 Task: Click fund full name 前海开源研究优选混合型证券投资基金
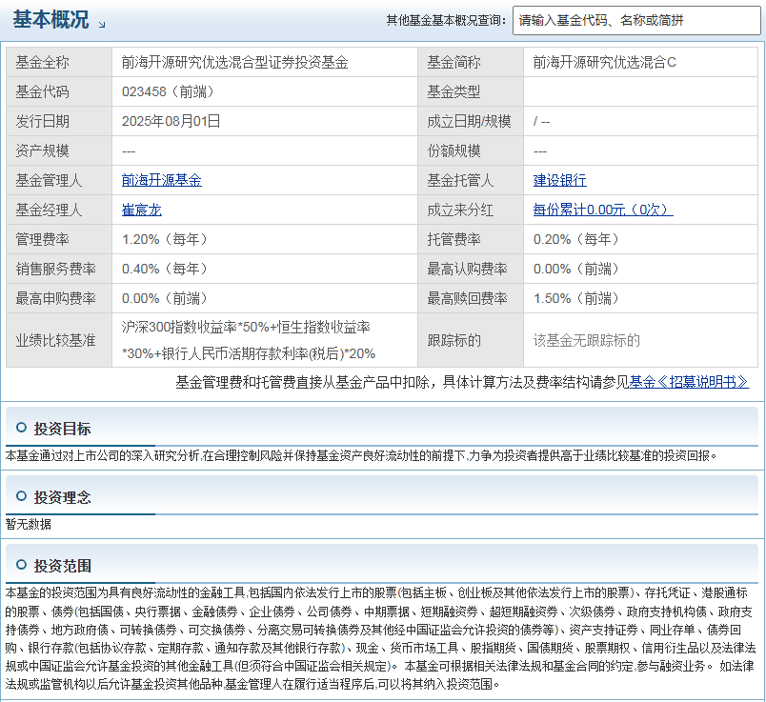click(234, 63)
